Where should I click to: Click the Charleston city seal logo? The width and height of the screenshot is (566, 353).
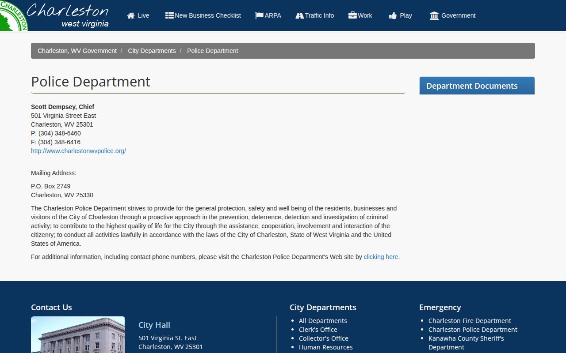point(13,15)
